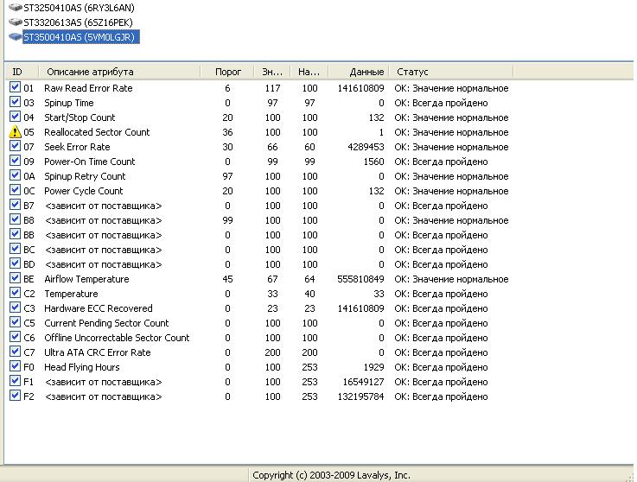Toggle checkbox for C7 Ultra ATA CRC Error Rate
Screen dimensions: 637x482
pos(15,352)
